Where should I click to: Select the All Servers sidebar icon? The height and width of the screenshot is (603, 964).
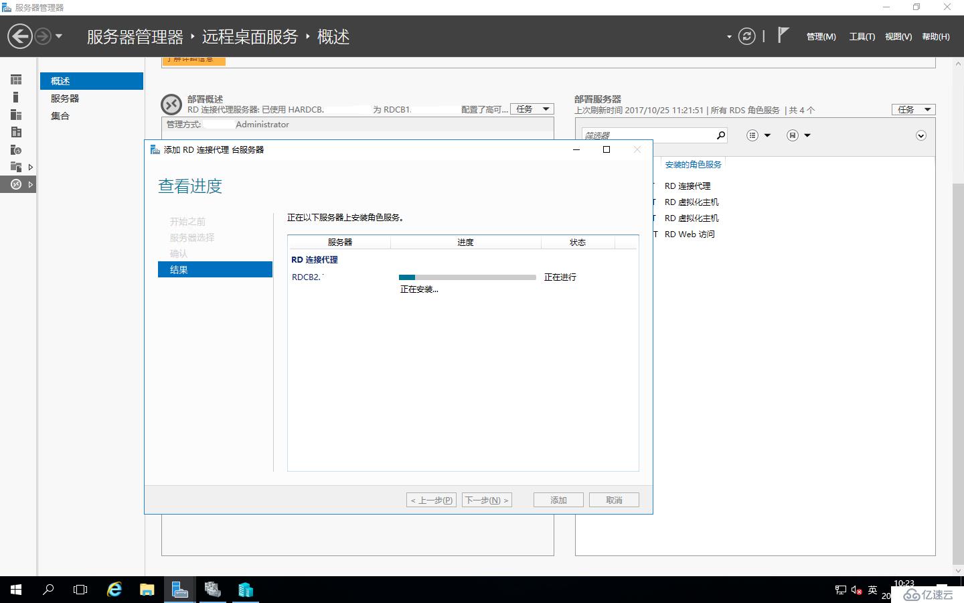[16, 115]
